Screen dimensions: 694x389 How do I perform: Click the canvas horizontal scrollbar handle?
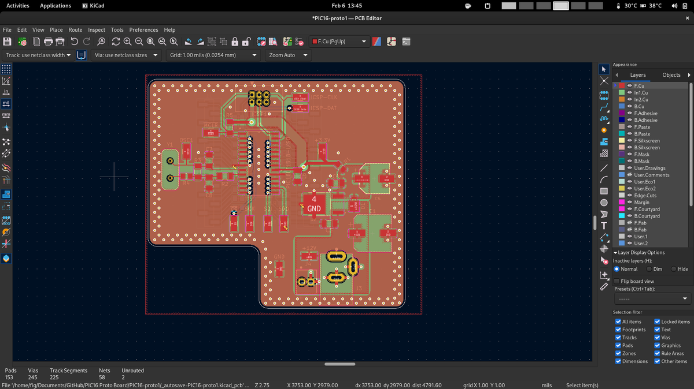coord(340,364)
